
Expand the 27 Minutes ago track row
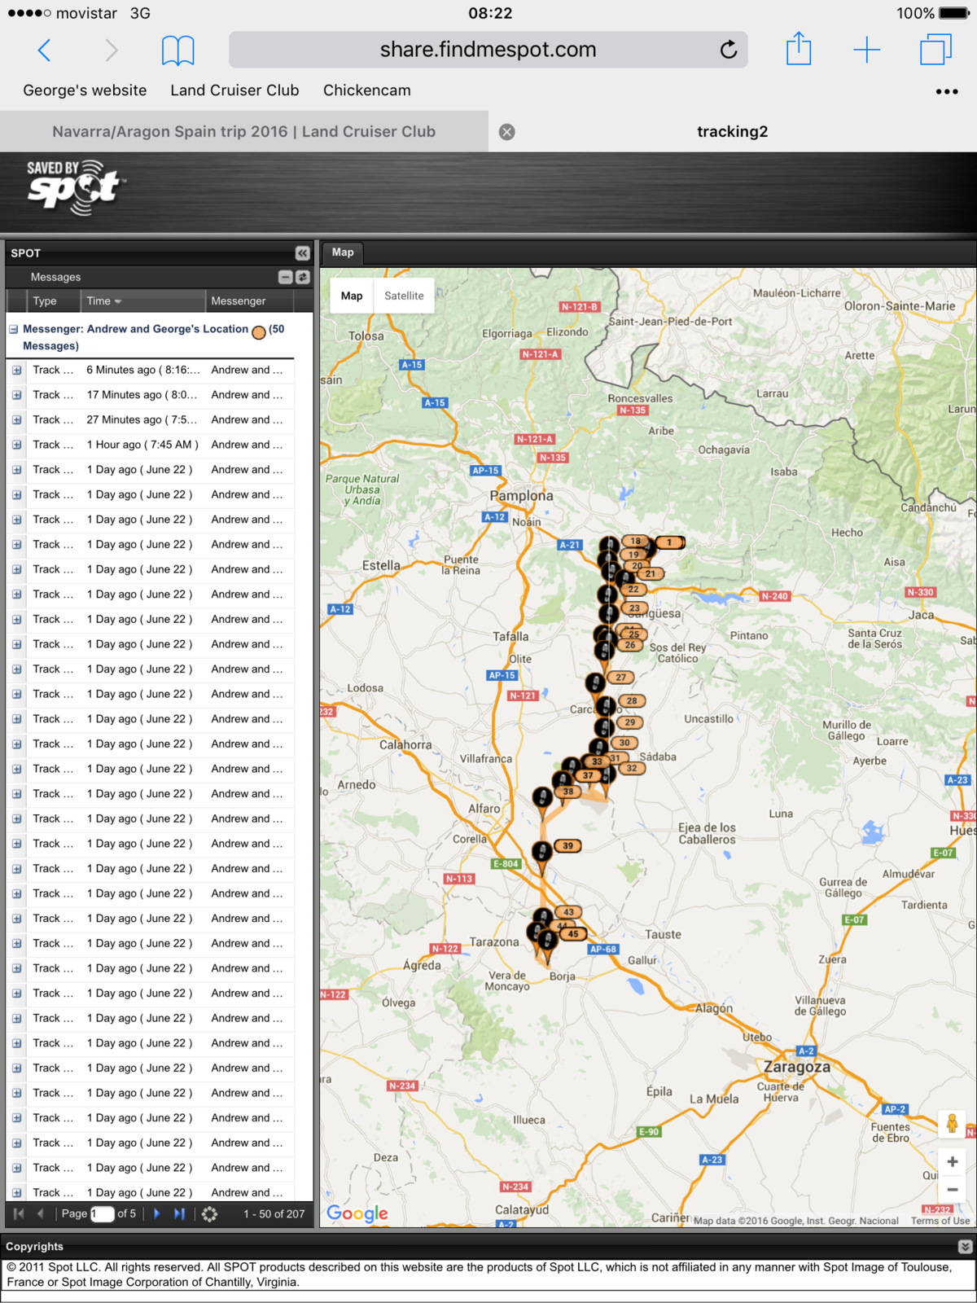[x=16, y=420]
